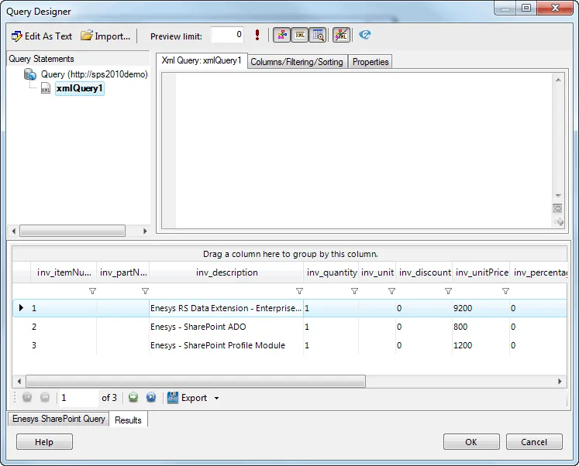Go to the previous record with the pager icon
Viewport: 579px width, 466px height.
click(x=45, y=397)
